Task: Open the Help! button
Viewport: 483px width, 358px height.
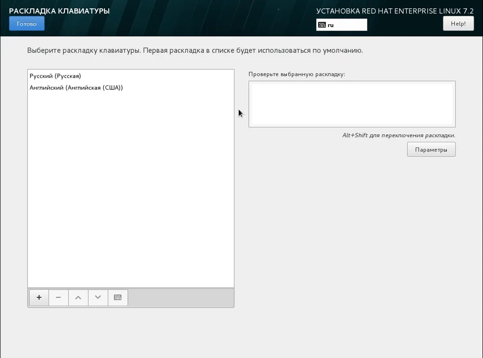Action: [458, 24]
